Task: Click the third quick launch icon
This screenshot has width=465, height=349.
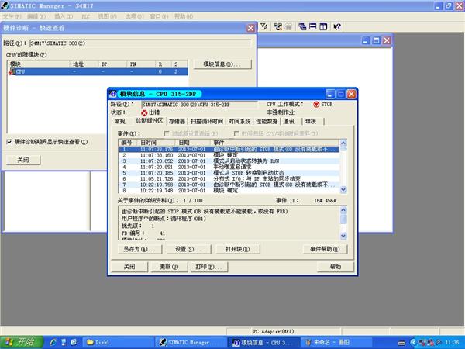Action: [x=74, y=342]
